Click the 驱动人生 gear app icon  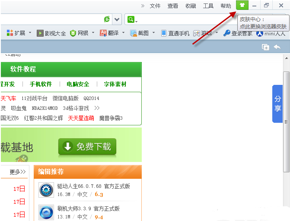point(46,190)
